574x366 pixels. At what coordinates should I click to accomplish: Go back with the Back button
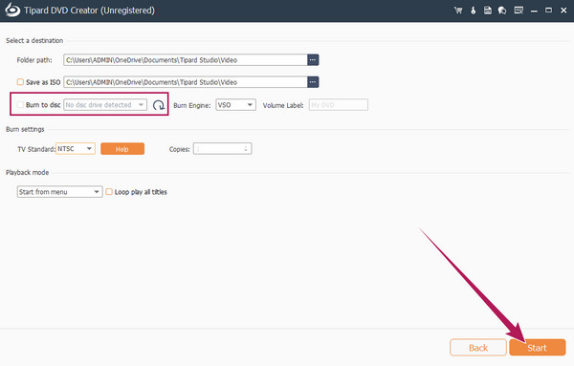(x=478, y=347)
